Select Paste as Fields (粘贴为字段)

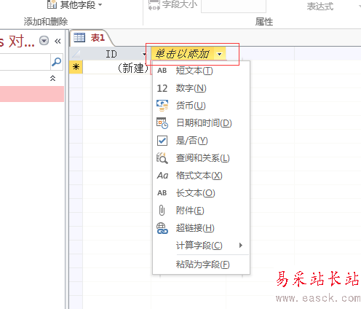(x=201, y=265)
